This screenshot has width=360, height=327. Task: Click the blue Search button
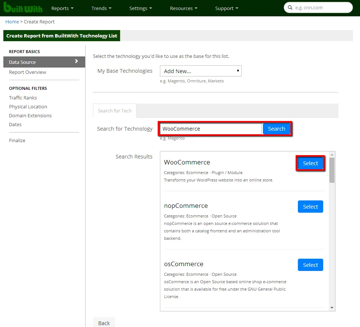click(x=276, y=129)
